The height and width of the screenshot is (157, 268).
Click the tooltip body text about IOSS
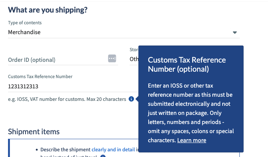[190, 113]
